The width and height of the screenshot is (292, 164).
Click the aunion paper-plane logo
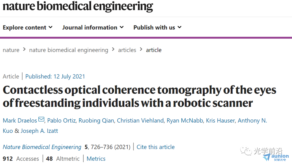(x=276, y=158)
